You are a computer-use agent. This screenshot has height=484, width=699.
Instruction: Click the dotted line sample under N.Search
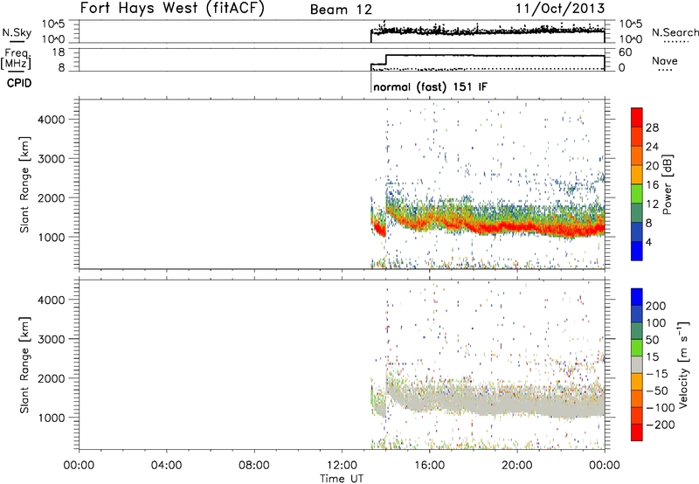(675, 42)
